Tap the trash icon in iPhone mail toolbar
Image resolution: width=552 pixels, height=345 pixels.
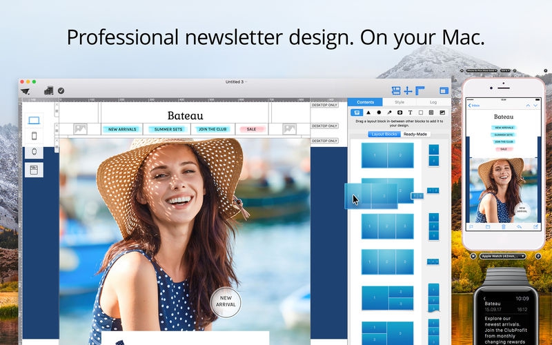[x=504, y=227]
